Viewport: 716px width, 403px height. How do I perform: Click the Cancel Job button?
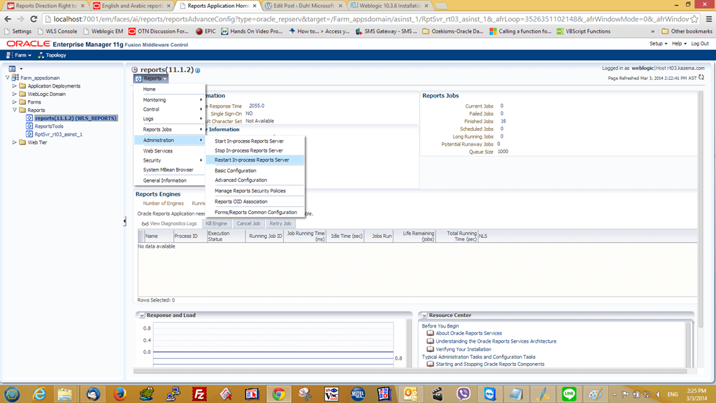248,223
